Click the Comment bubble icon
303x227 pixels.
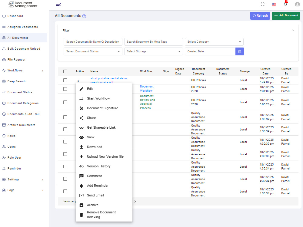[82, 176]
